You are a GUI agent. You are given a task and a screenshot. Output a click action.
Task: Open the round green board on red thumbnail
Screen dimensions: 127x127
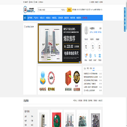(x=56, y=120)
